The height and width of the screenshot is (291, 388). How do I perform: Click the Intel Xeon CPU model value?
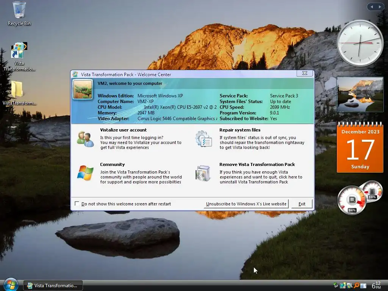[180, 107]
